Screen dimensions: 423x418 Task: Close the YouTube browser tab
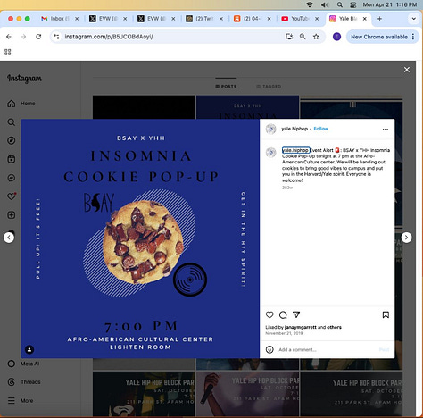[x=317, y=19]
